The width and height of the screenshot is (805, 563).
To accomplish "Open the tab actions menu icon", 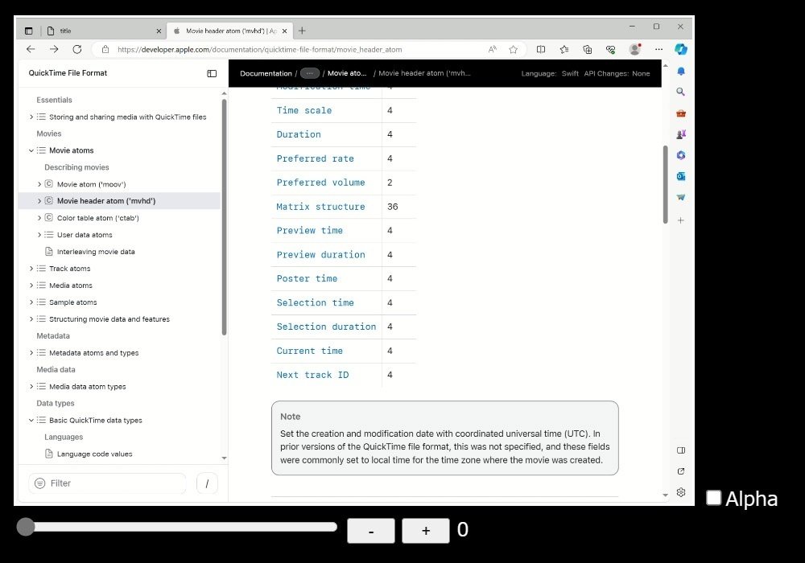I will [29, 31].
